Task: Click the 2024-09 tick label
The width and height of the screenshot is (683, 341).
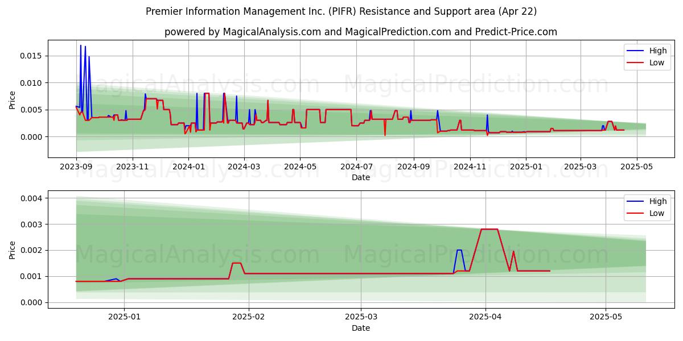Action: 413,167
